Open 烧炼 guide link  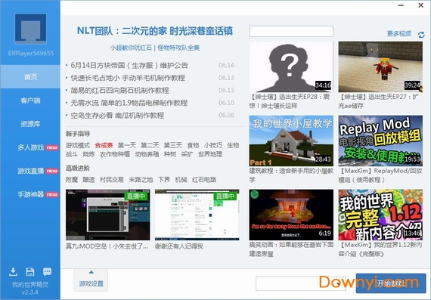[x=88, y=154]
